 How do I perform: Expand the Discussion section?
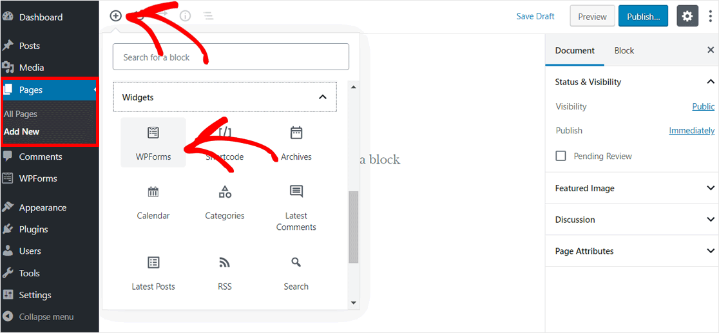click(632, 220)
